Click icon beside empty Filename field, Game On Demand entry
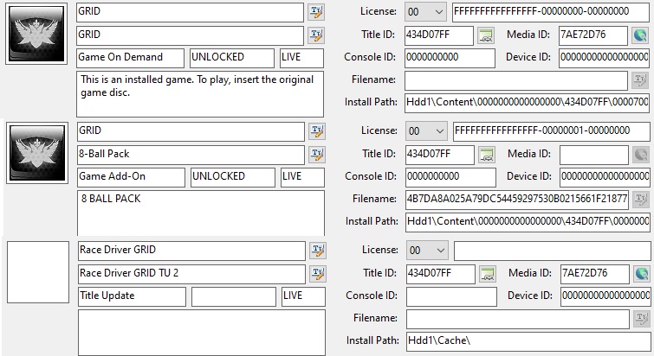Image resolution: width=654 pixels, height=356 pixels. 640,79
